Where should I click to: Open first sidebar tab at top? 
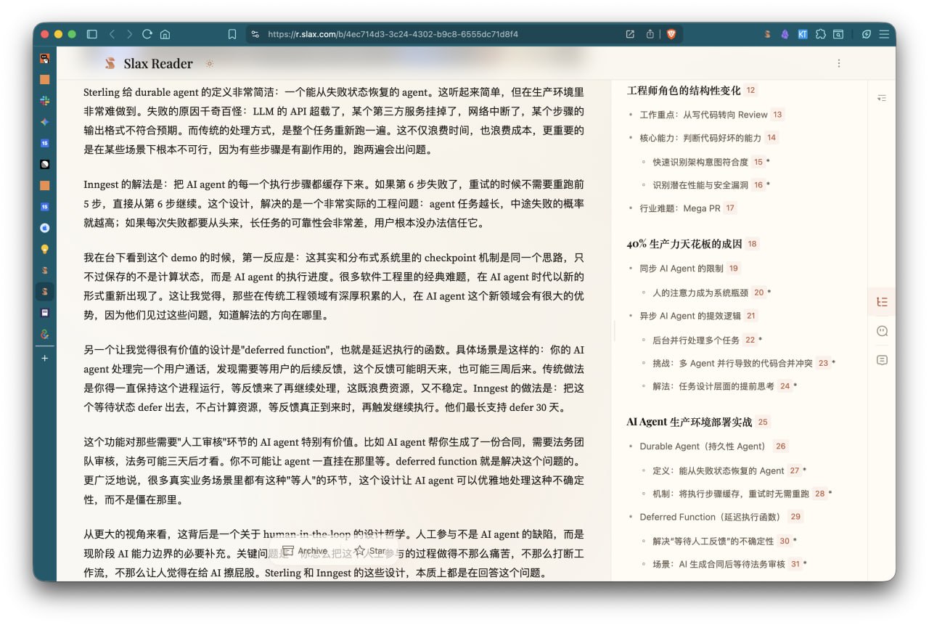tap(45, 59)
